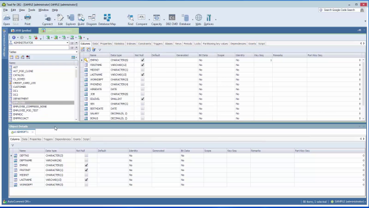Open the Connect tool
This screenshot has width=369, height=208.
[47, 20]
